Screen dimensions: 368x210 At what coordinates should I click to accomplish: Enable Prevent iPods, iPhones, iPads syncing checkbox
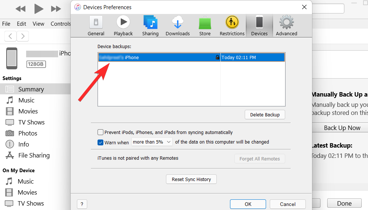coord(100,132)
